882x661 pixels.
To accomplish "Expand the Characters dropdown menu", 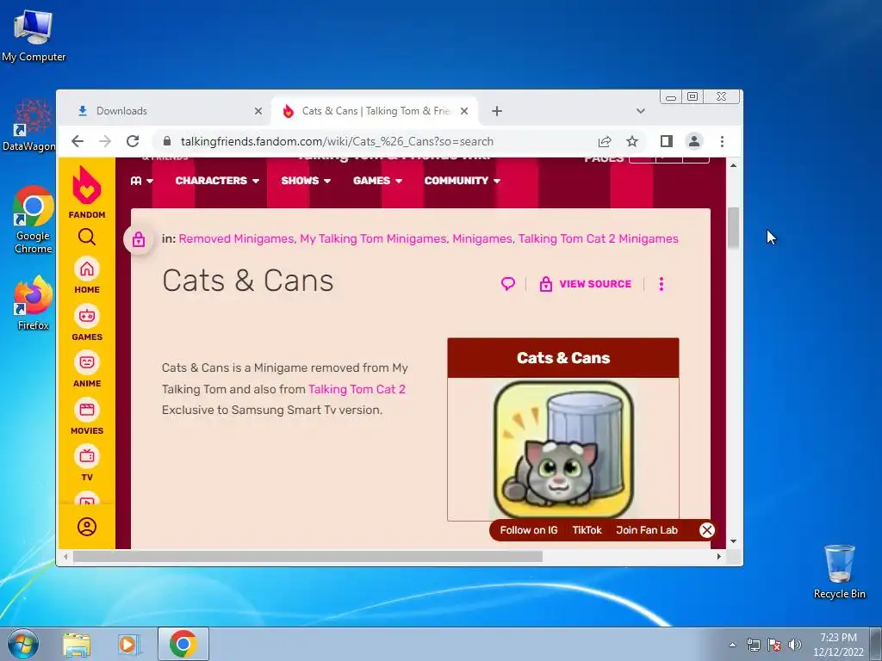I will coord(217,181).
